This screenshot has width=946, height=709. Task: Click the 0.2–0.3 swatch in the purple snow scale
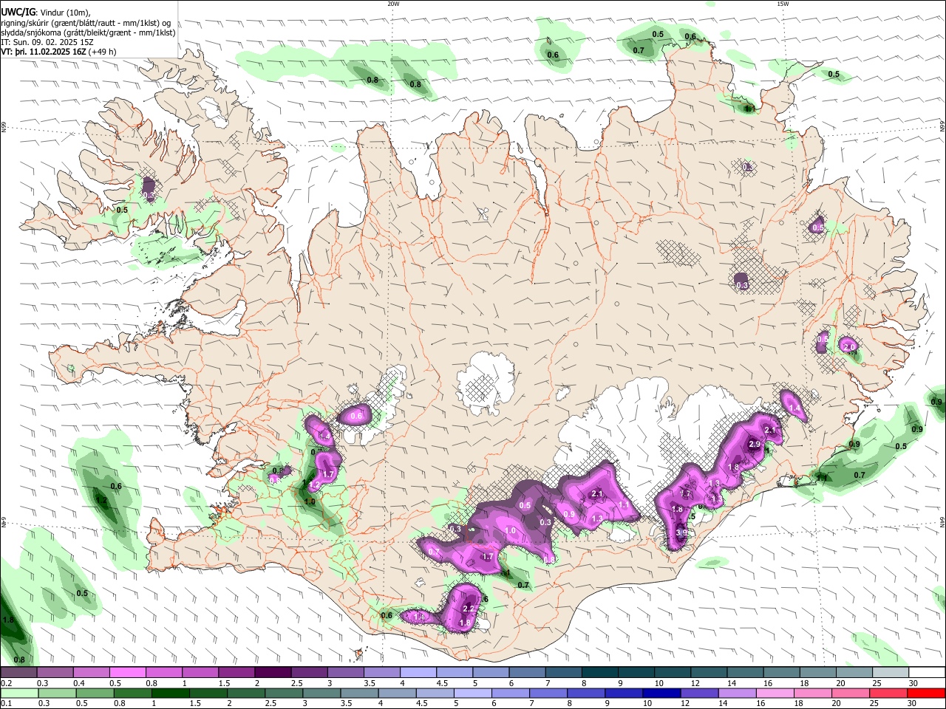18,672
